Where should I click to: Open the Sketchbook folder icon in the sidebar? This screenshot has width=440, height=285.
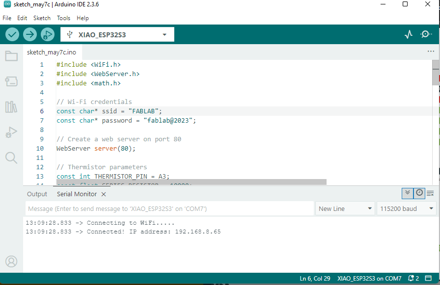point(11,56)
